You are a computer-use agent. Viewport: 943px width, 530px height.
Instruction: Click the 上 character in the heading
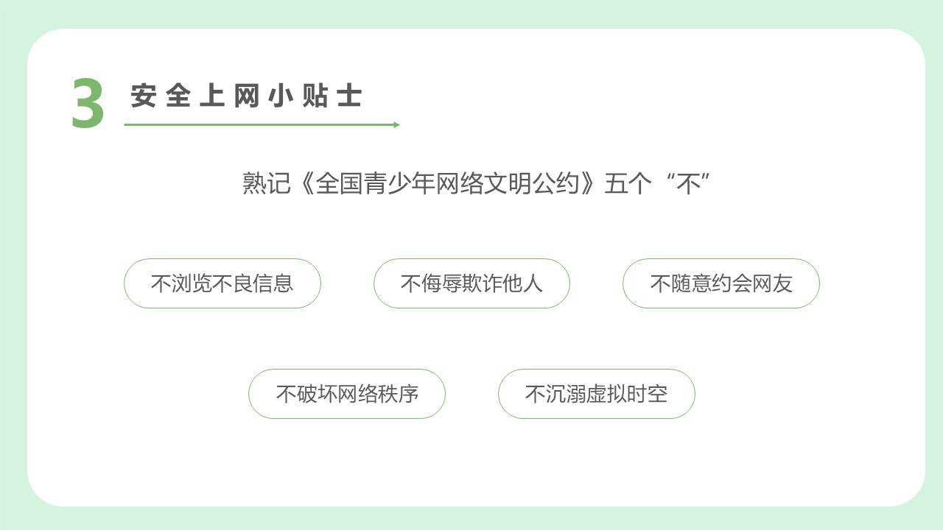[x=212, y=96]
